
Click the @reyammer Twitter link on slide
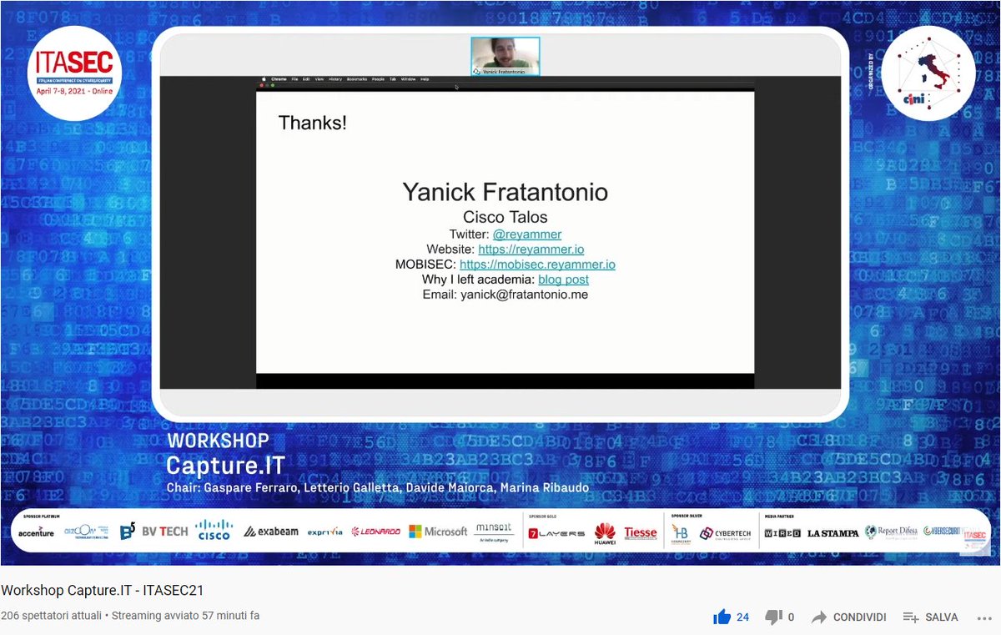526,234
